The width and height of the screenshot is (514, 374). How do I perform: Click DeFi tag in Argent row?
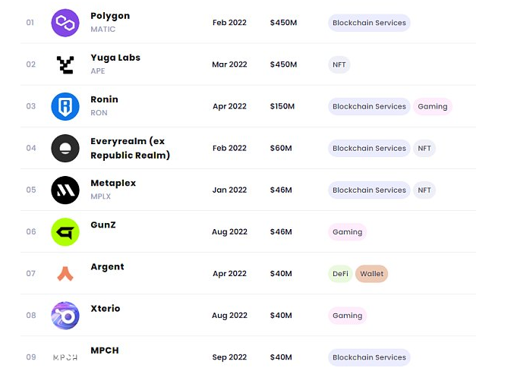pos(340,274)
